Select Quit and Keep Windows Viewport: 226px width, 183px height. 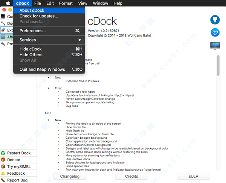[x=49, y=70]
